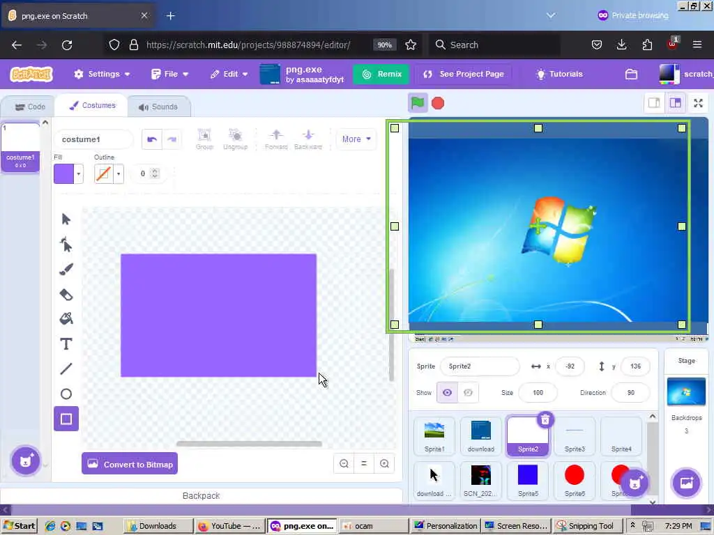Click the costume name input field

tap(94, 139)
